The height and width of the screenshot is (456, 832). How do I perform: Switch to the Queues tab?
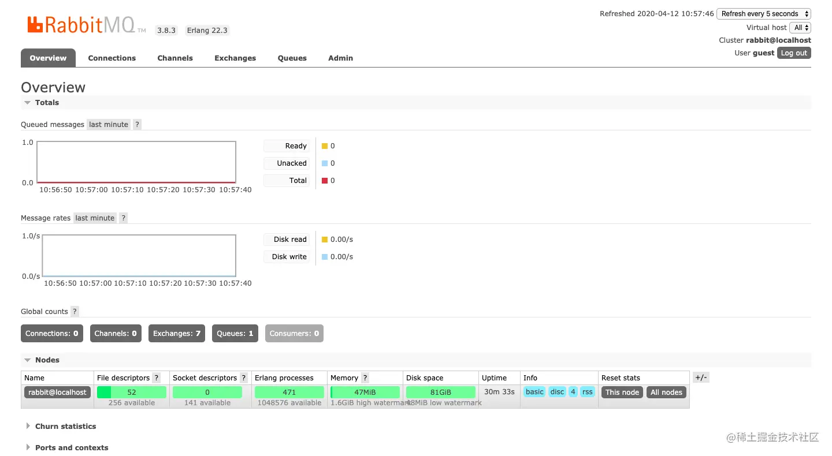tap(292, 58)
